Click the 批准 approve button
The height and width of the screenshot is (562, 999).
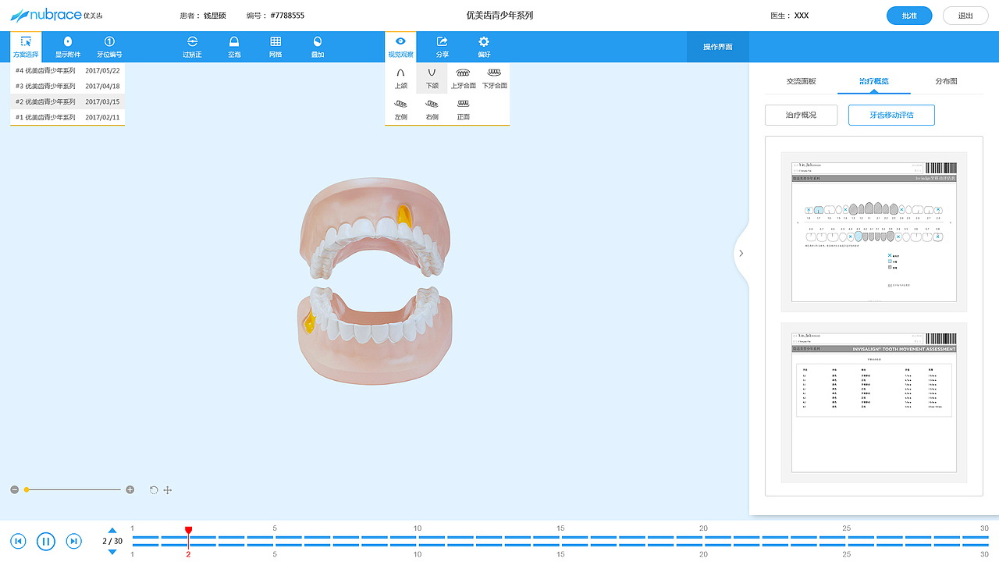909,16
